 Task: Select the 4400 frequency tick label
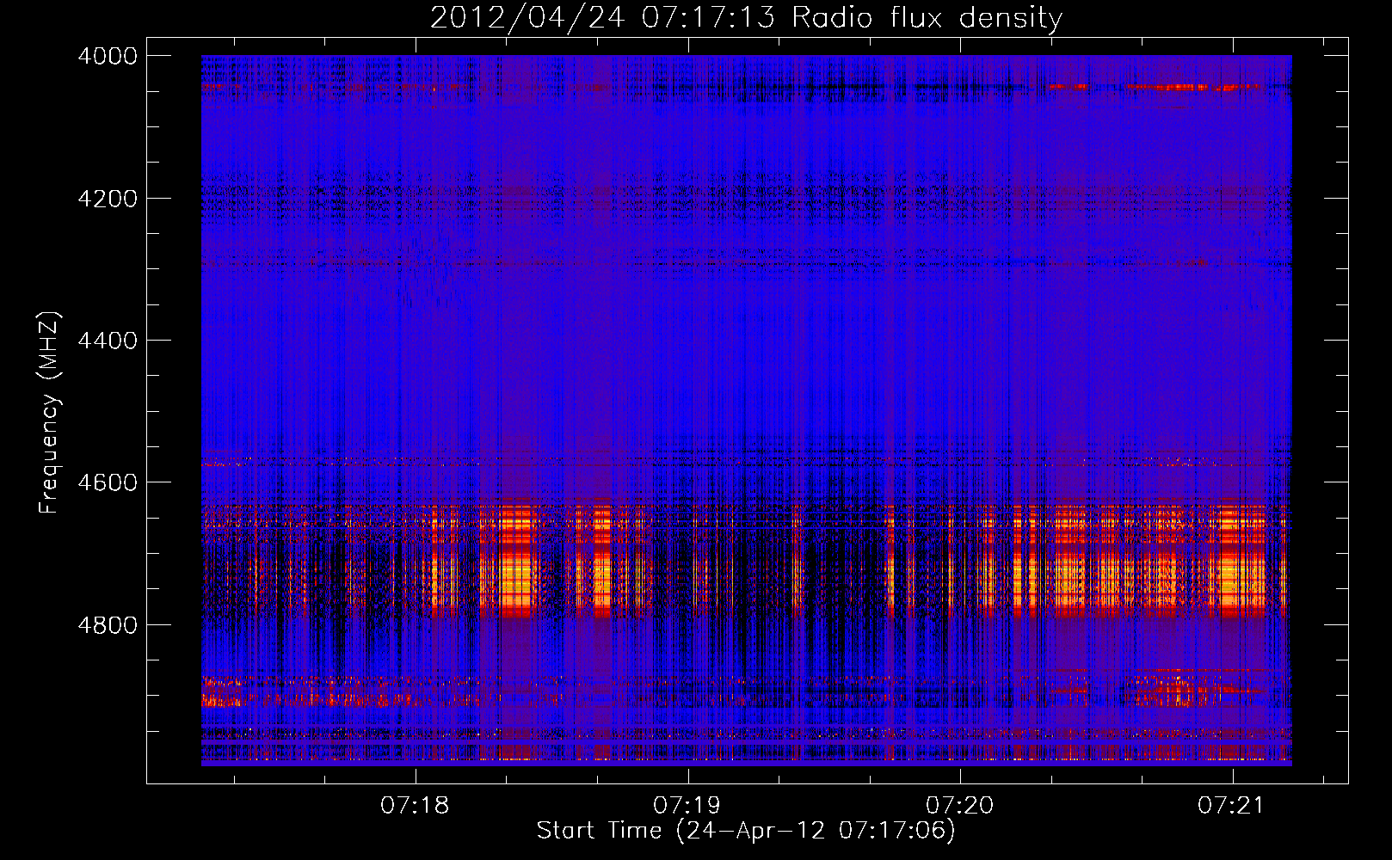[x=108, y=341]
